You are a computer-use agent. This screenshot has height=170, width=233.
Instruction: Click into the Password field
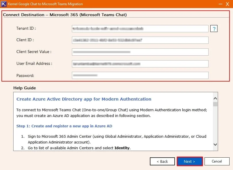click(140, 75)
